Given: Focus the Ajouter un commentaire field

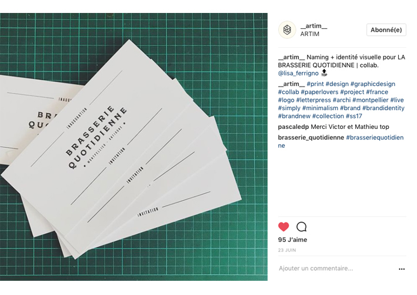Looking at the screenshot, I should pyautogui.click(x=336, y=269).
